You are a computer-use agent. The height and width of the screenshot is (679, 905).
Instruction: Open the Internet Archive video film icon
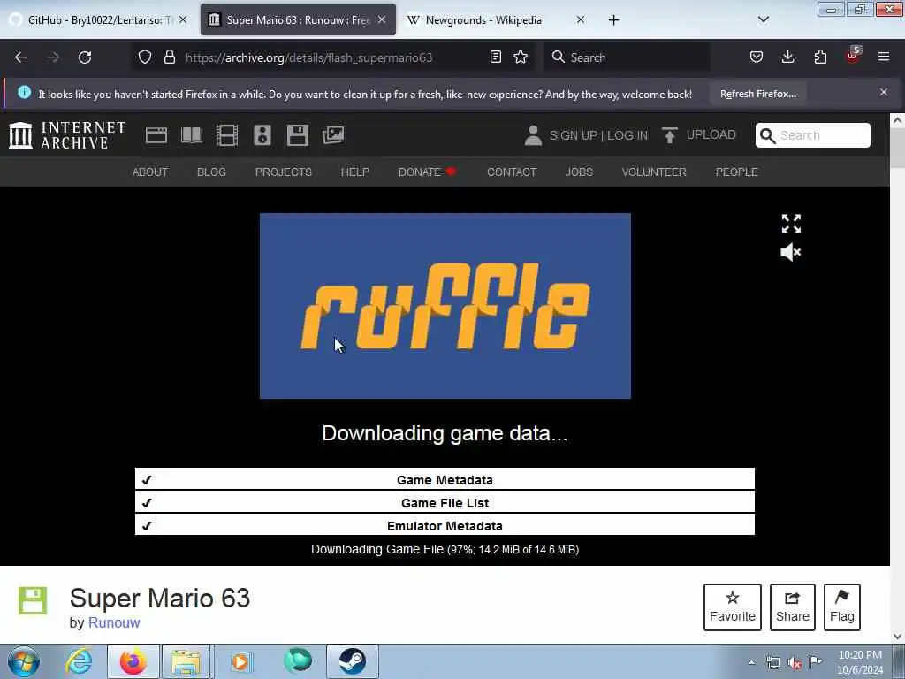coord(227,135)
